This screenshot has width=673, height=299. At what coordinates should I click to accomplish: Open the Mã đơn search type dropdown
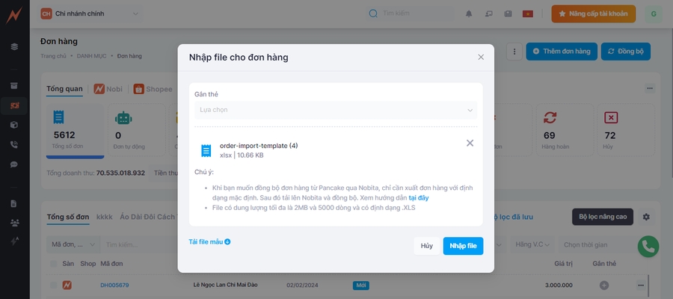(72, 244)
